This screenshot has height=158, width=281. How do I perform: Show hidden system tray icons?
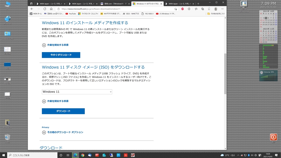(238, 155)
